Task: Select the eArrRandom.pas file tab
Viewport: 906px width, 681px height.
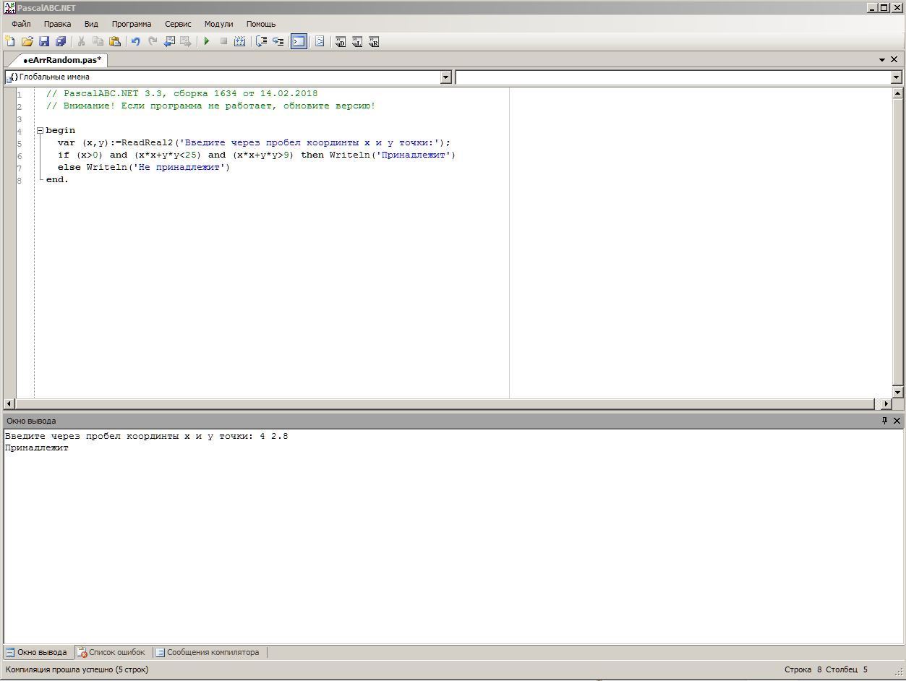Action: [62, 60]
